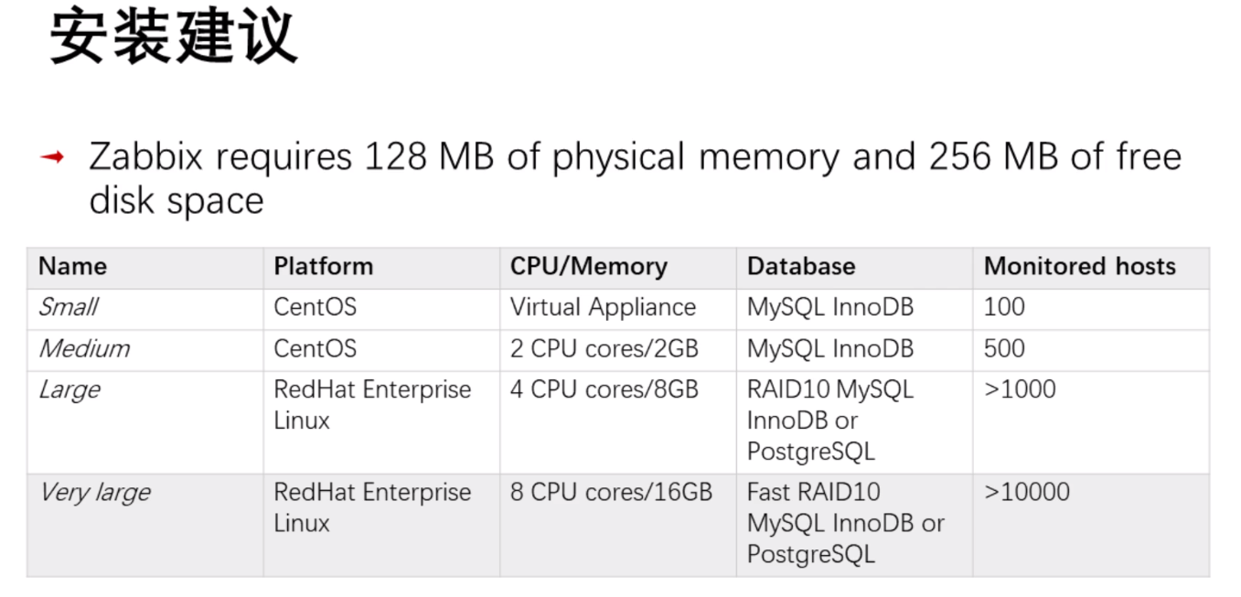Select the Virtual Appliance cell
1241x597 pixels.
[603, 307]
